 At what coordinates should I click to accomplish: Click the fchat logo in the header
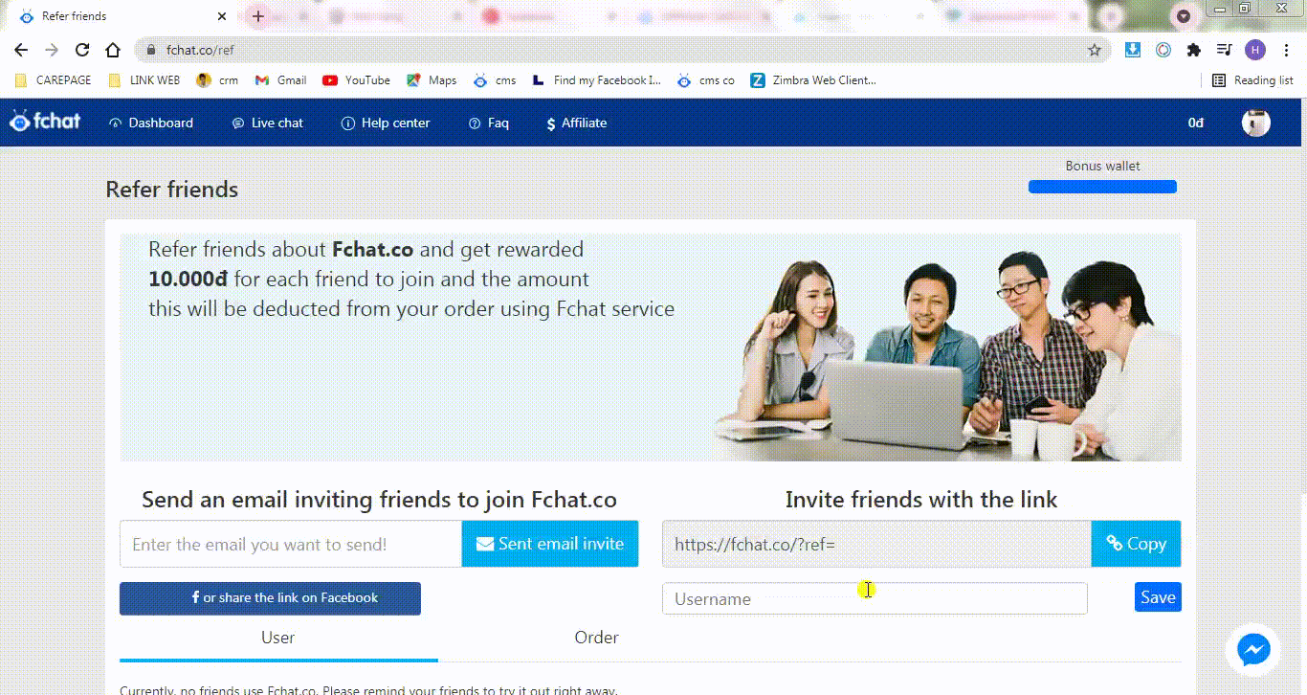point(45,122)
